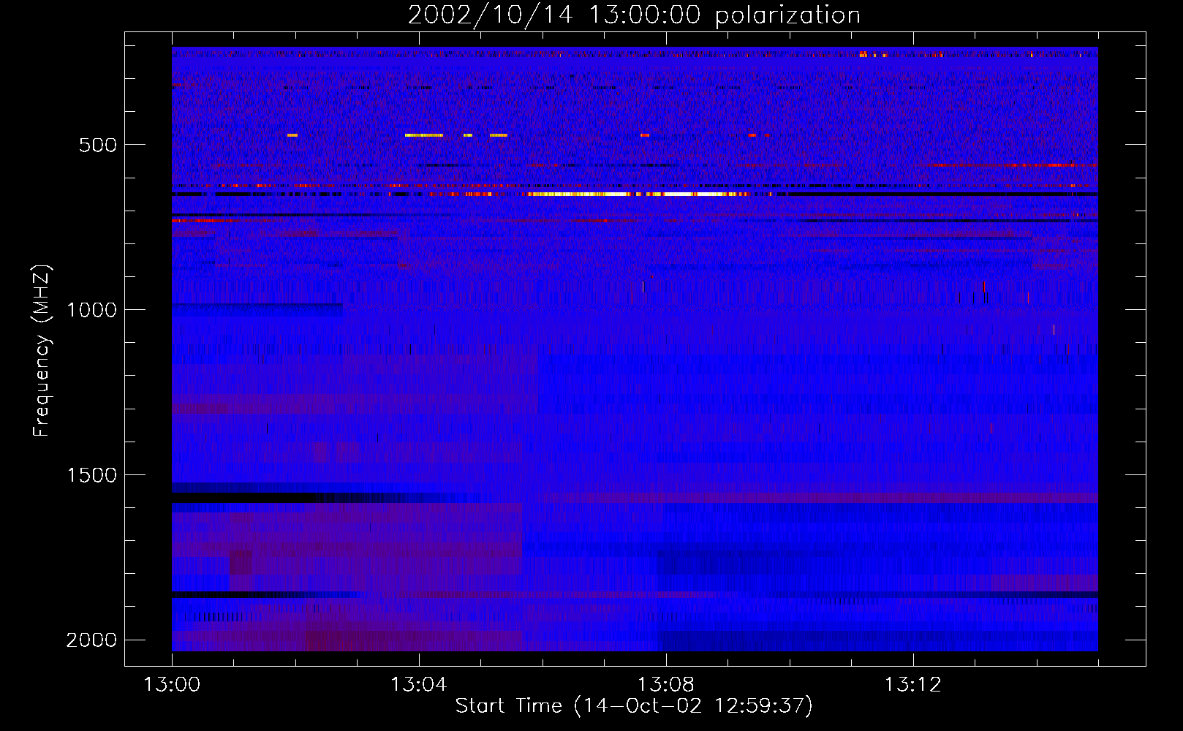Click the 2000 frequency tick label
The width and height of the screenshot is (1183, 731).
coord(91,640)
